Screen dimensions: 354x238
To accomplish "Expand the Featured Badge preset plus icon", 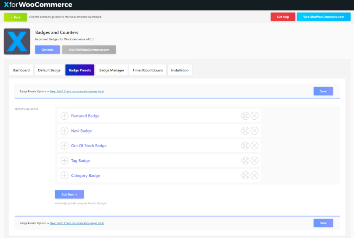I will tap(65, 116).
